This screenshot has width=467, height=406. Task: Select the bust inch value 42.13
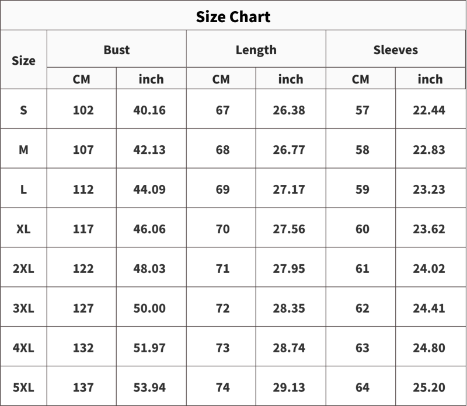(149, 150)
